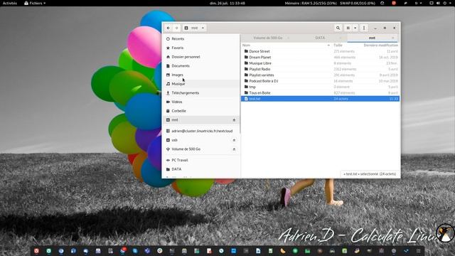Close the mnt tab
This screenshot has height=256, width=455.
click(x=393, y=38)
